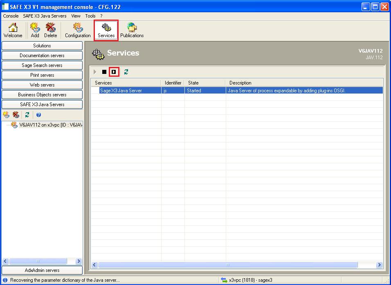Expand the Business Objects servers section

pos(42,95)
